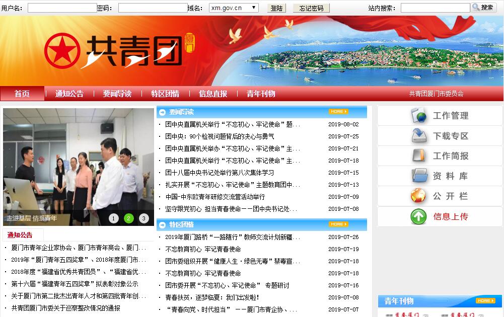Click the 搜索 magnifier search button
Image resolution: width=504 pixels, height=317 pixels.
483,8
